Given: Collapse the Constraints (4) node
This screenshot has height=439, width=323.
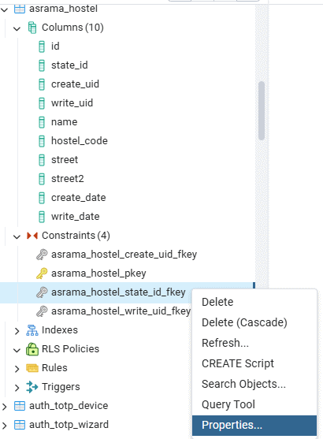Looking at the screenshot, I should point(17,236).
